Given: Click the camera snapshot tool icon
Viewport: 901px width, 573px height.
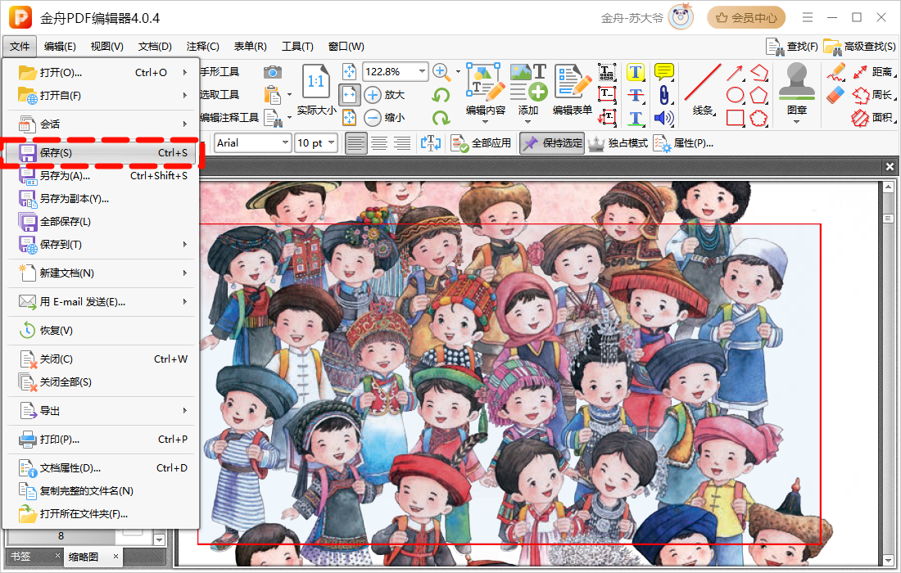Looking at the screenshot, I should click(273, 72).
